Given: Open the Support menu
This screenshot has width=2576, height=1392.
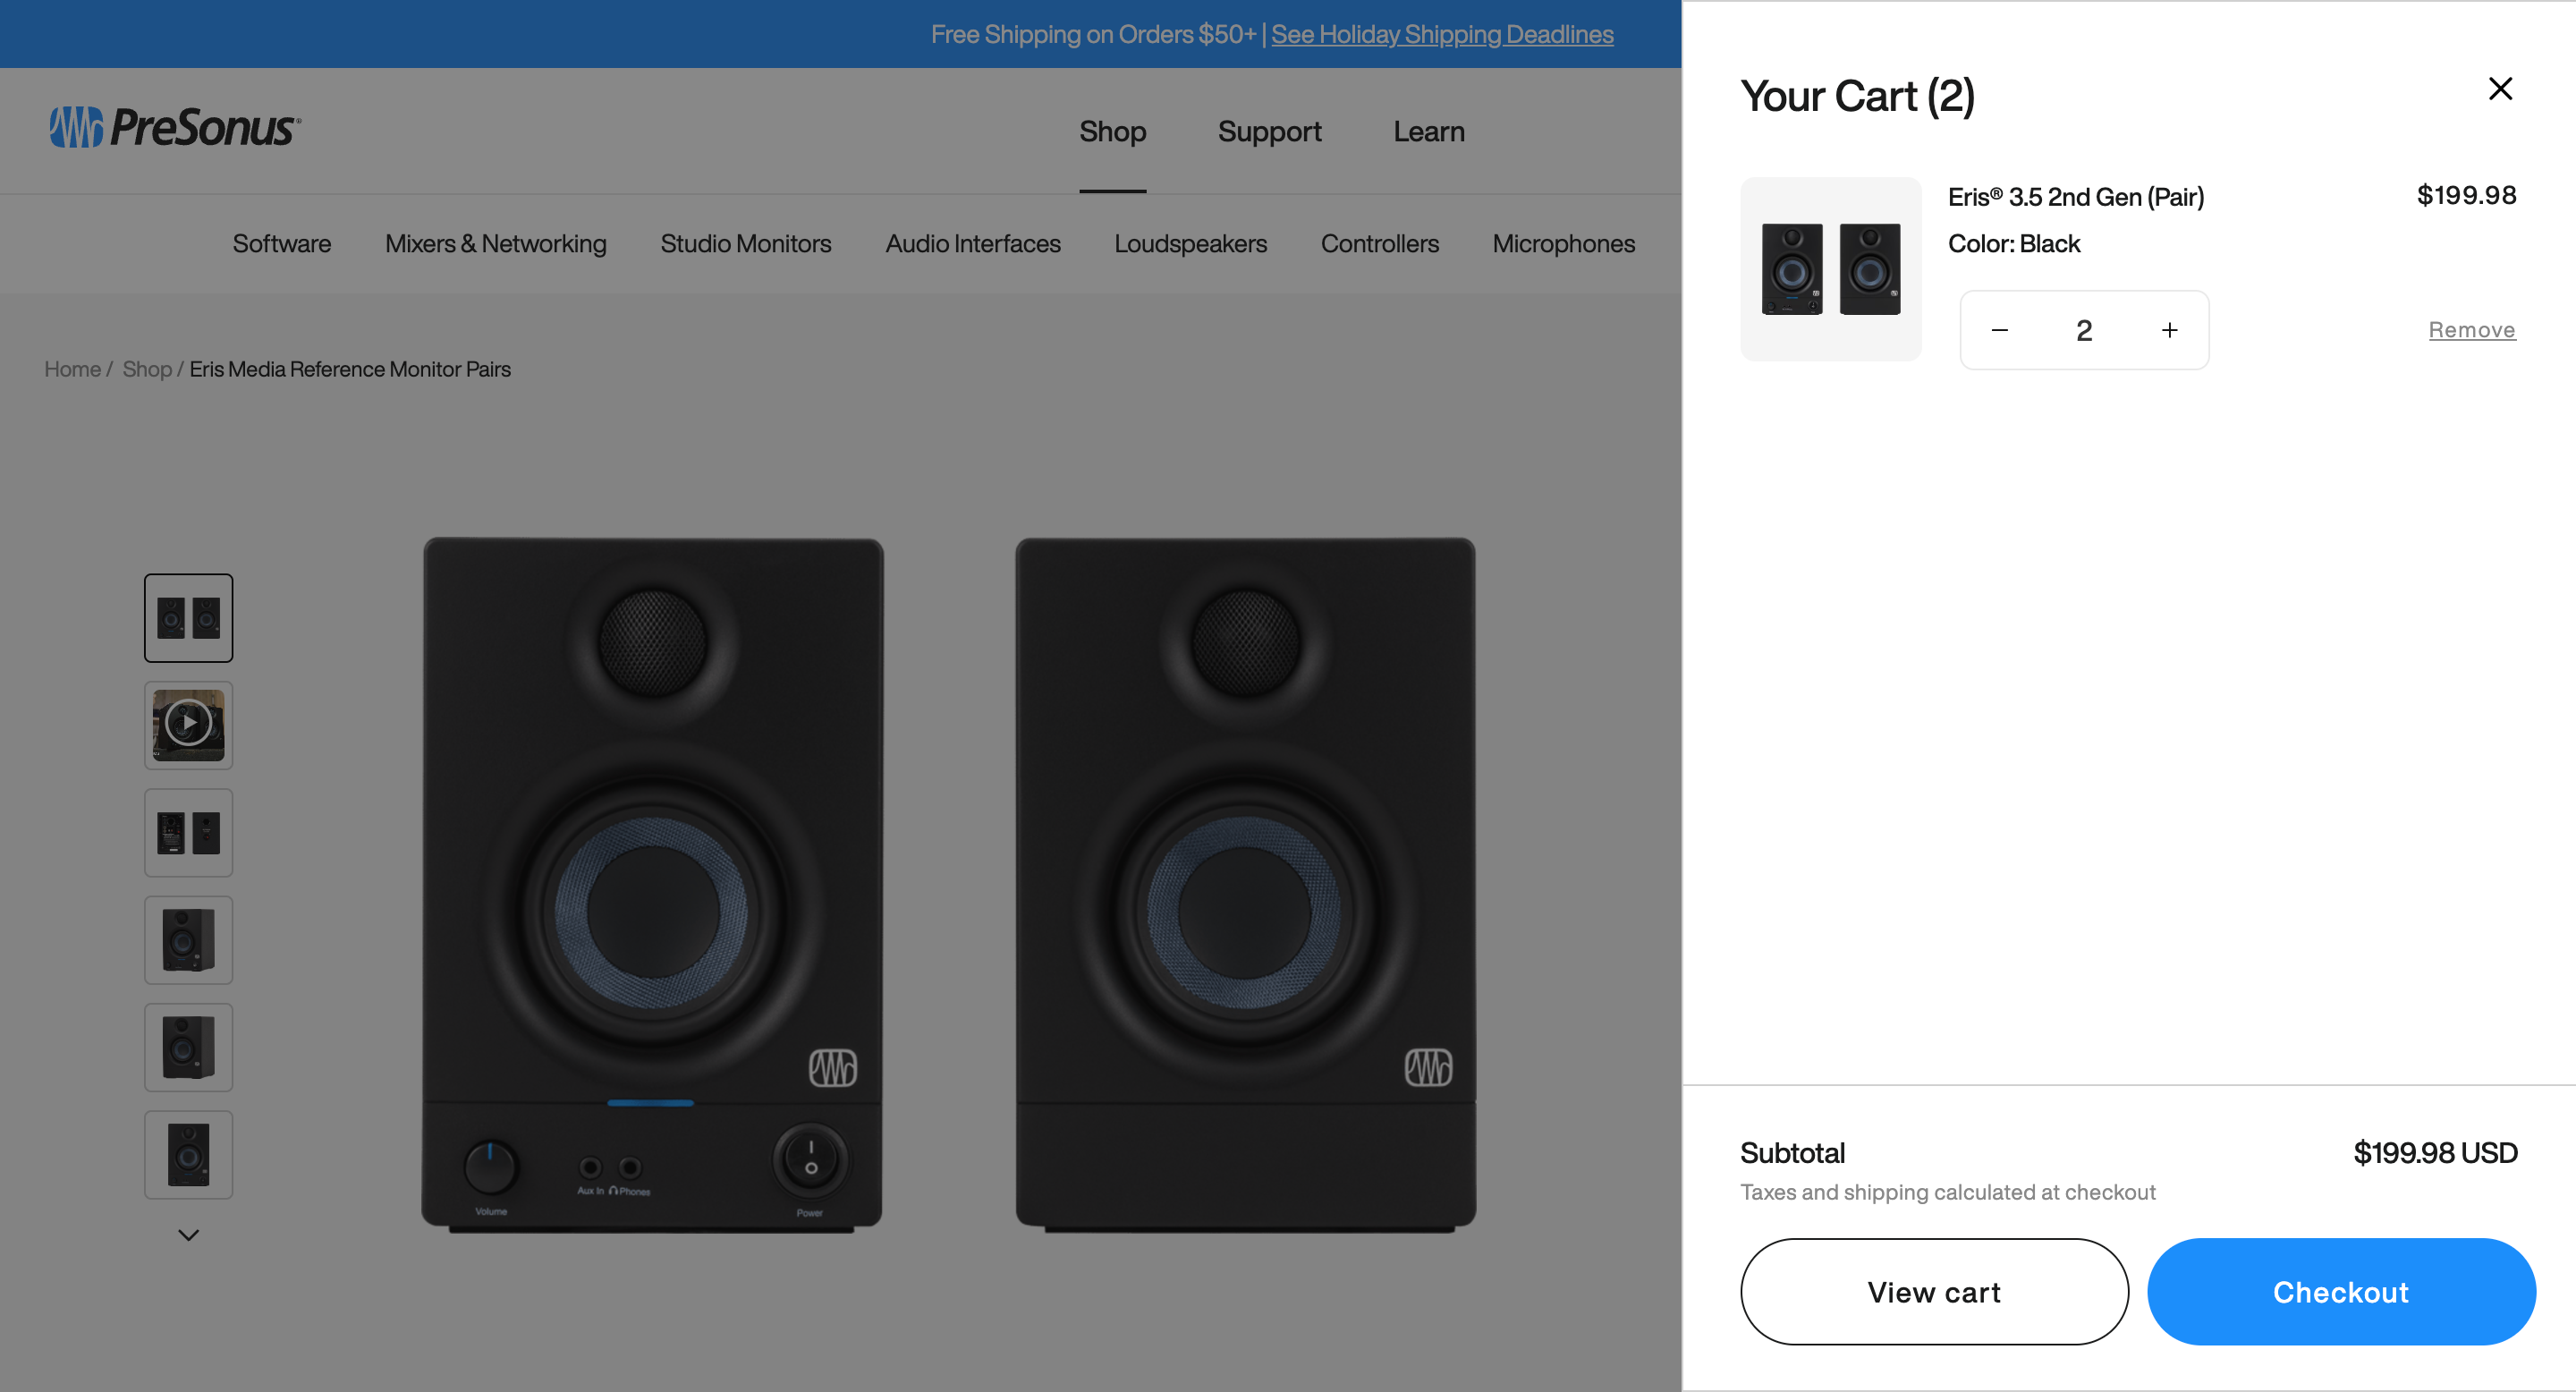Looking at the screenshot, I should (1269, 131).
